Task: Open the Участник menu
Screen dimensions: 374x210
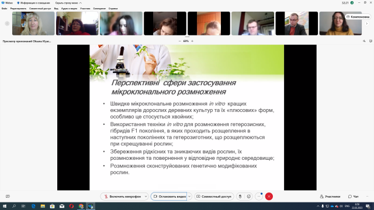Action: pyautogui.click(x=85, y=9)
